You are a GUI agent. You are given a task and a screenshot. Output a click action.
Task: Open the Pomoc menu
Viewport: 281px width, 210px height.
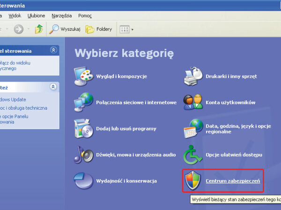(85, 15)
